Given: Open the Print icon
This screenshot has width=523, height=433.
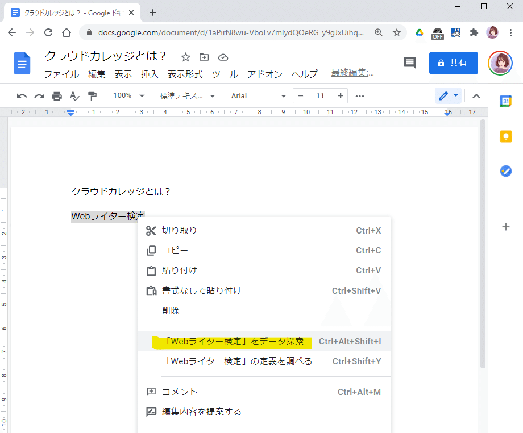Looking at the screenshot, I should tap(56, 95).
